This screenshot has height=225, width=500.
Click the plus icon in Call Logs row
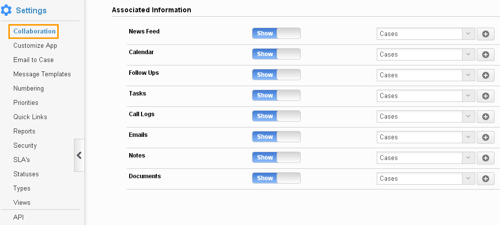[485, 117]
